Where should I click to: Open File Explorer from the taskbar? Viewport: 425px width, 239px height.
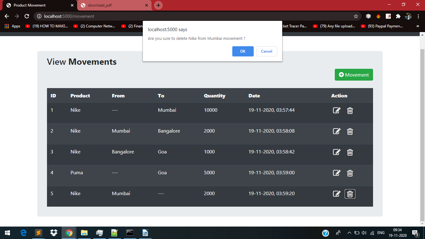click(84, 233)
